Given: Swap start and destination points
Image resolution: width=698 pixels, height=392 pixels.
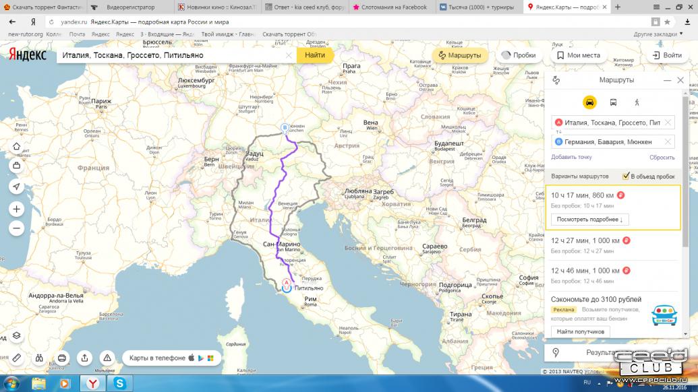Looking at the screenshot, I should tap(558, 132).
